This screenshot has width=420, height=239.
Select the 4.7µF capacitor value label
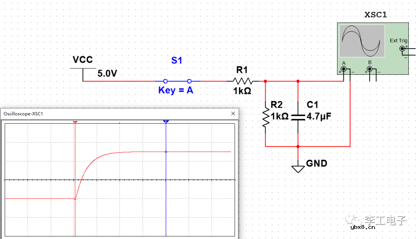[319, 116]
